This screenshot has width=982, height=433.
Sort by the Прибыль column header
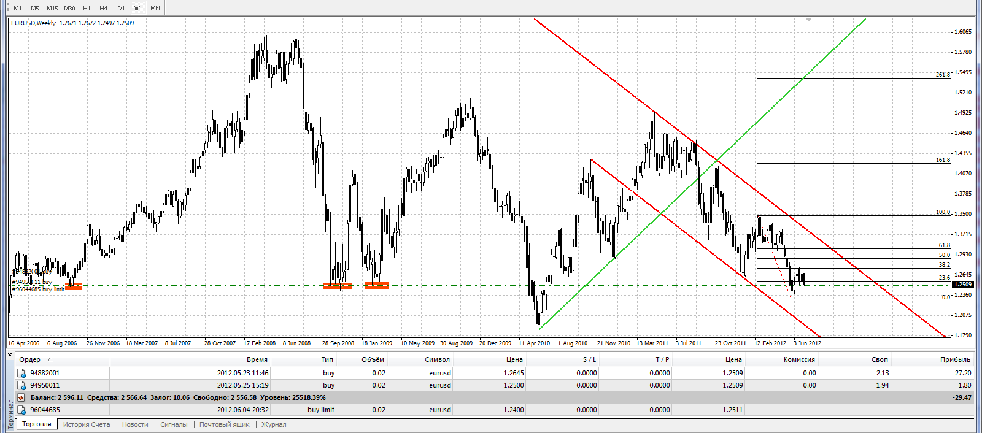(955, 359)
